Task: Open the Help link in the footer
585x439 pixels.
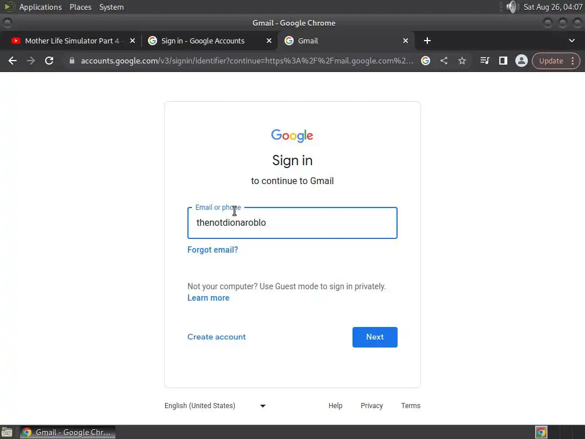Action: point(335,406)
